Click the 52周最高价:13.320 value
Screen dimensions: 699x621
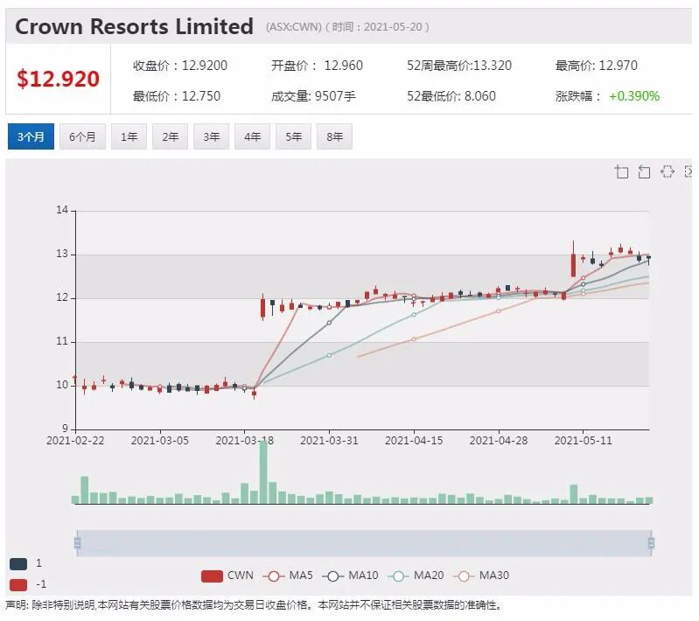[x=459, y=66]
